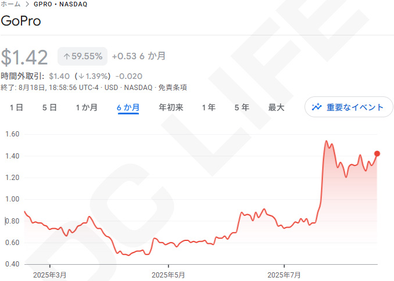Open the 免責条項 disclaimer link
394x281 pixels.
tap(173, 88)
